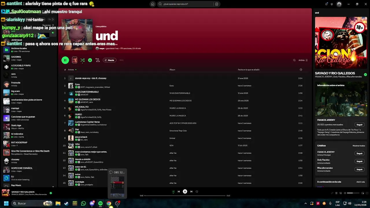The image size is (370, 208).
Task: Open Windows Start menu
Action: (x=6, y=203)
